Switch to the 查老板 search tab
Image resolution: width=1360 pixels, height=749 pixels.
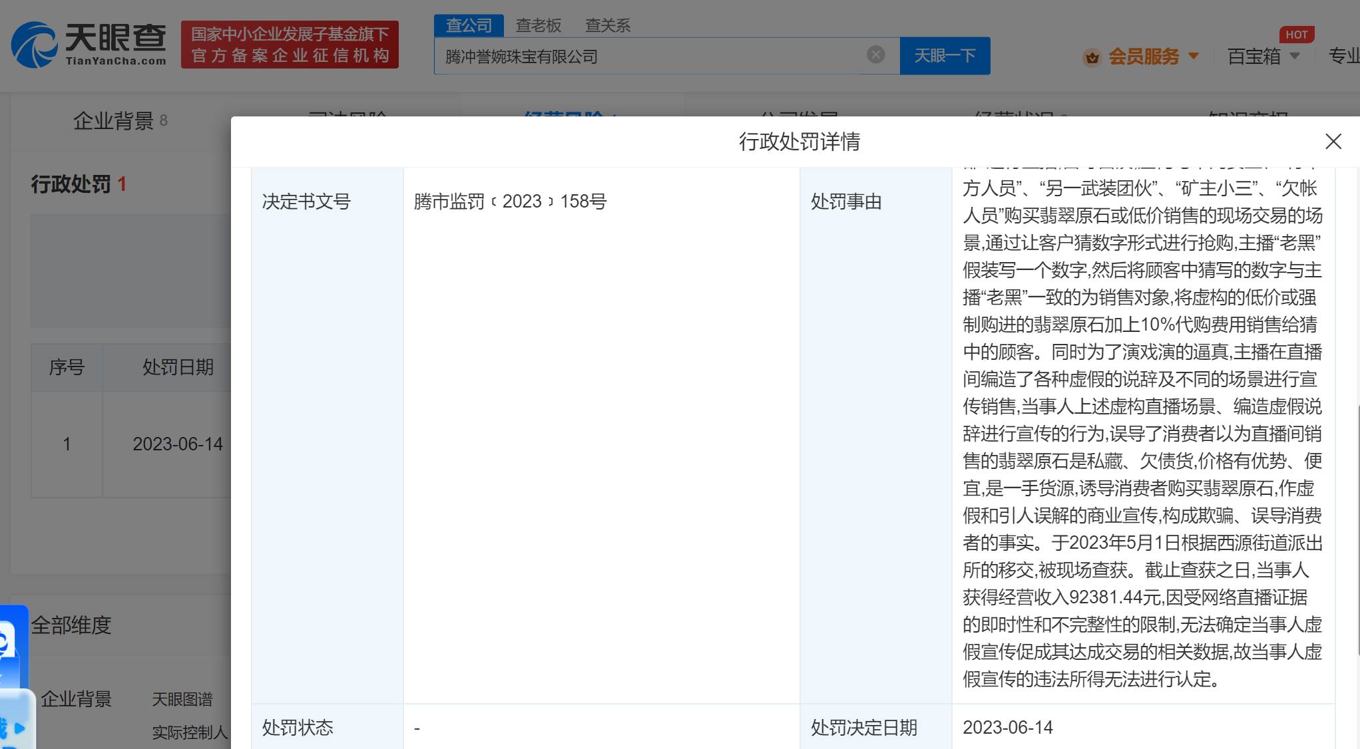pos(539,26)
